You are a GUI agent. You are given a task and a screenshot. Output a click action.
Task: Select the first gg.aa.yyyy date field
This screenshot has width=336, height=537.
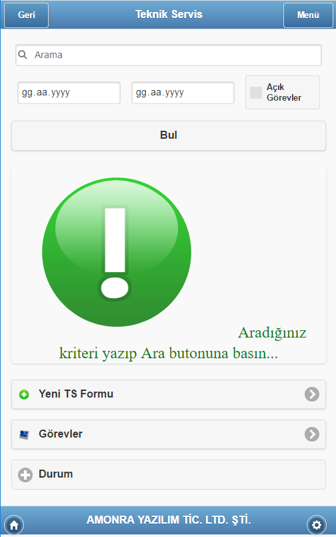tap(69, 93)
